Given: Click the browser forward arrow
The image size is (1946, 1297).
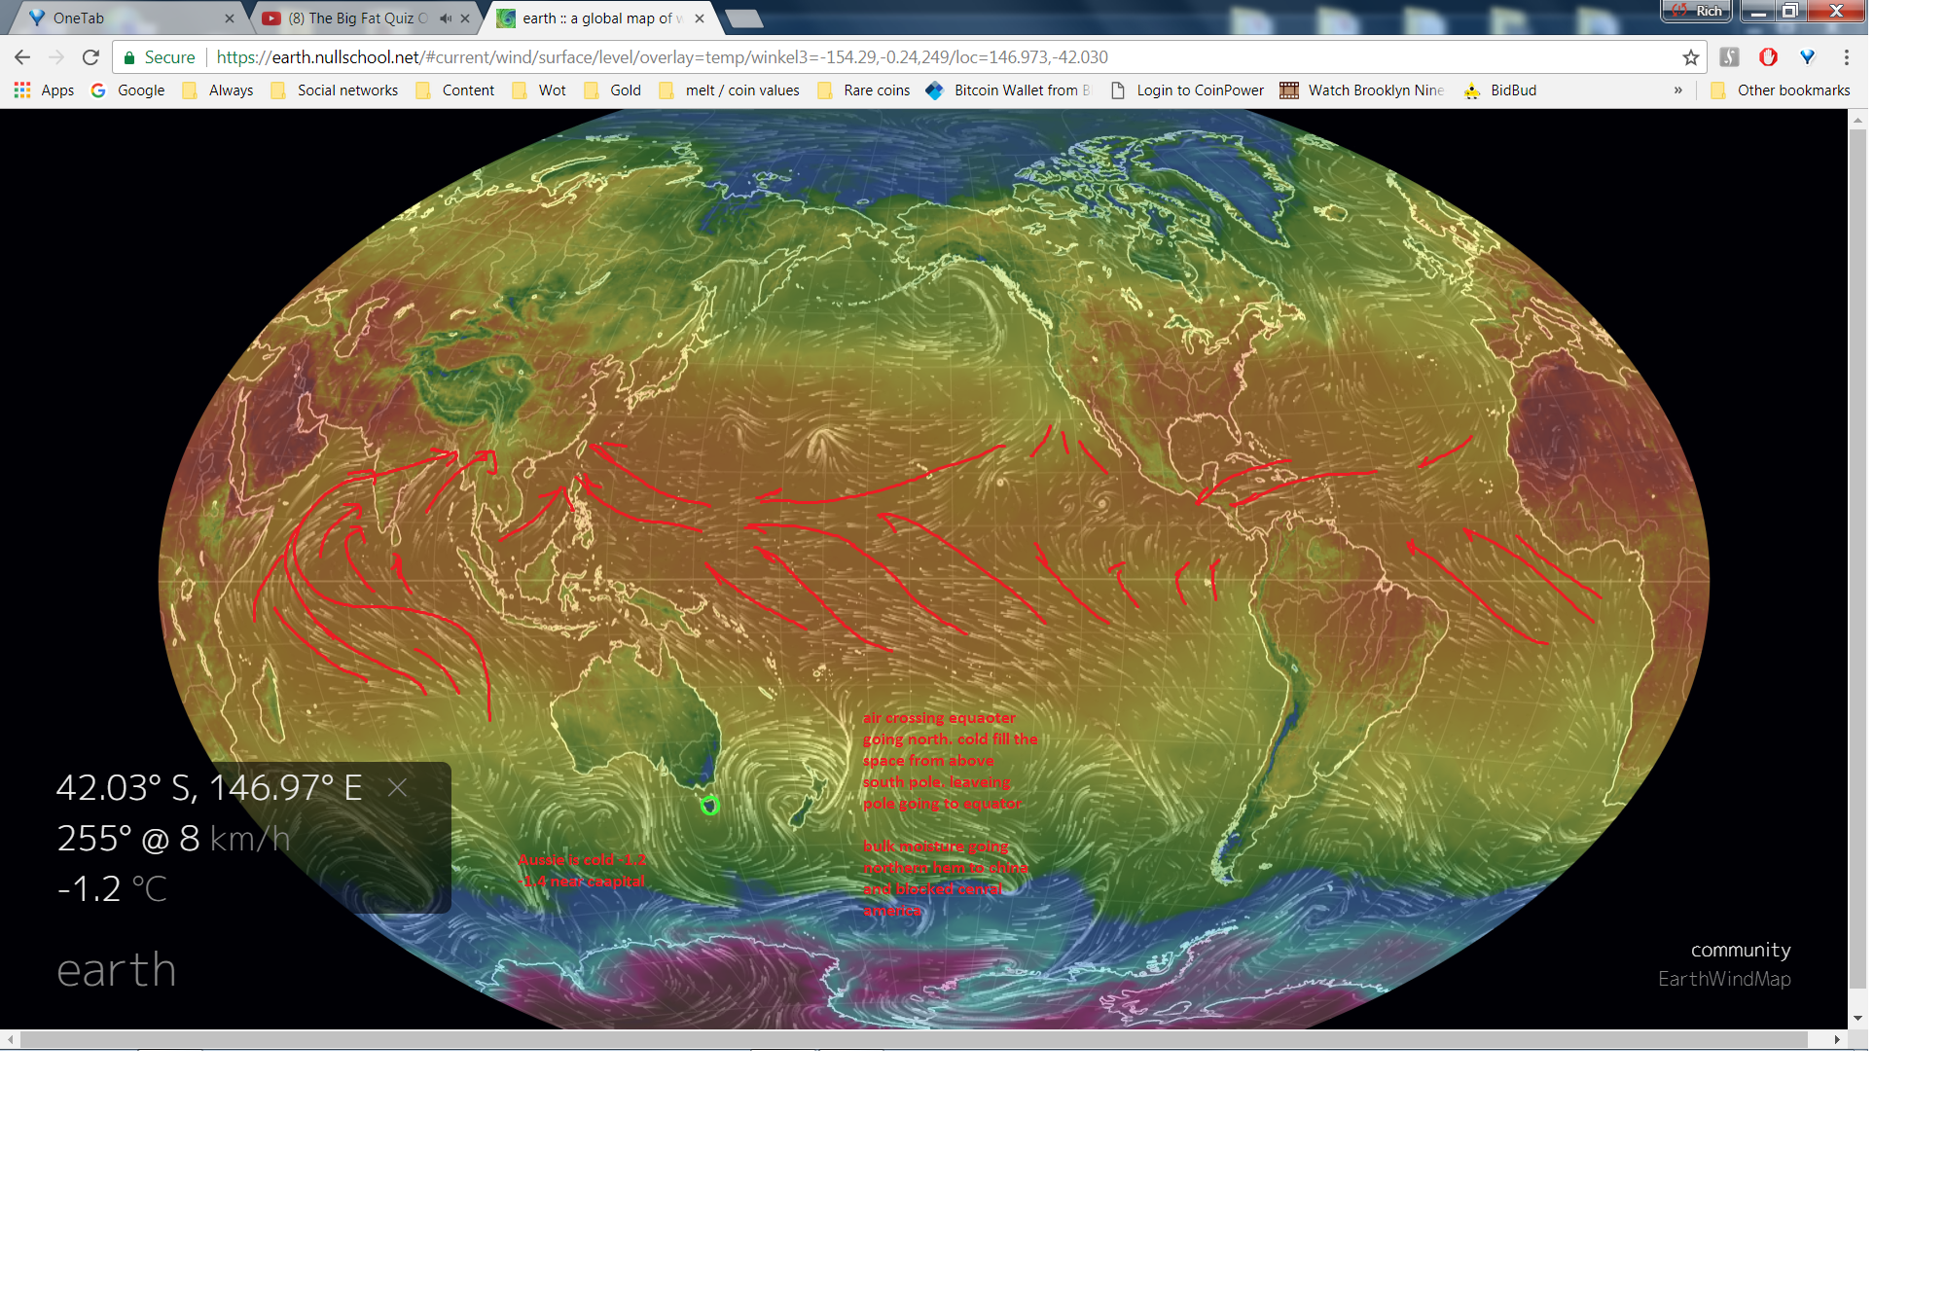Looking at the screenshot, I should 56,57.
